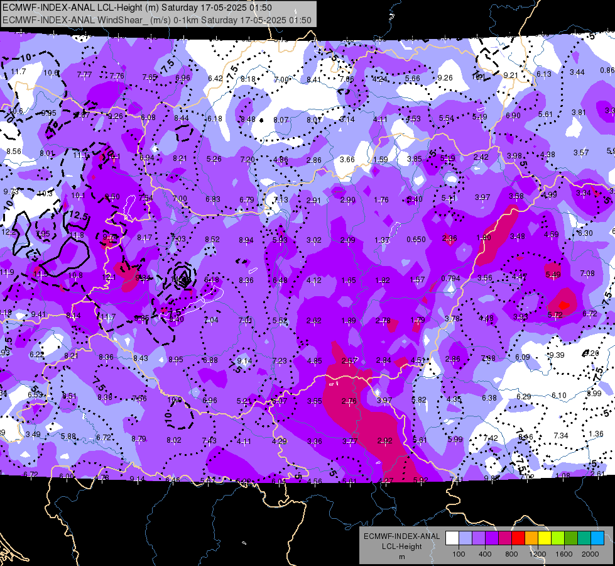Click the wind shear value 5.66
This screenshot has width=615, height=566.
pos(412,78)
